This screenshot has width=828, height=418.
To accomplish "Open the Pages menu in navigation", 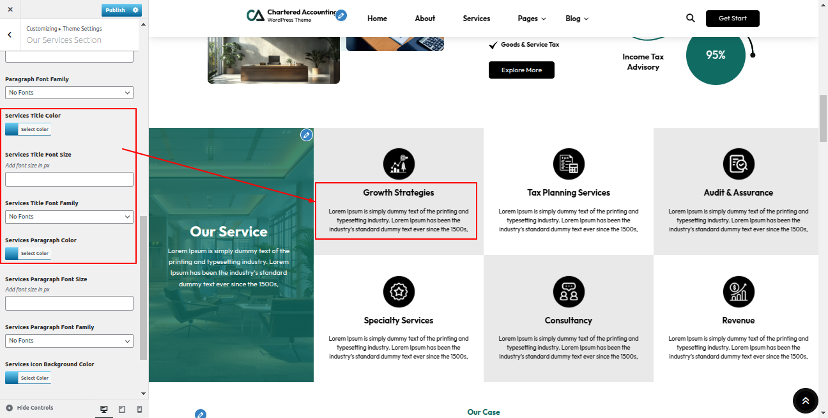I will tap(532, 19).
